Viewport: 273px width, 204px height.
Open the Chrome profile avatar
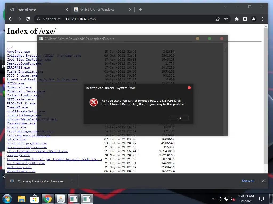pos(254,19)
